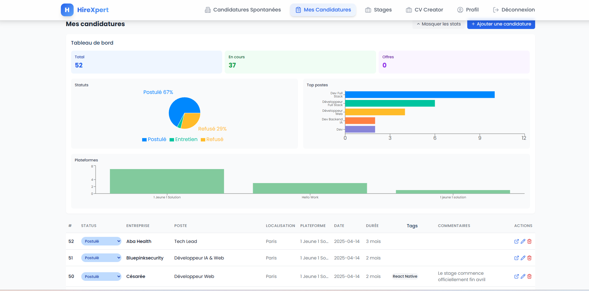Go to Candidatures Spontanées page
The width and height of the screenshot is (589, 291).
click(x=243, y=10)
